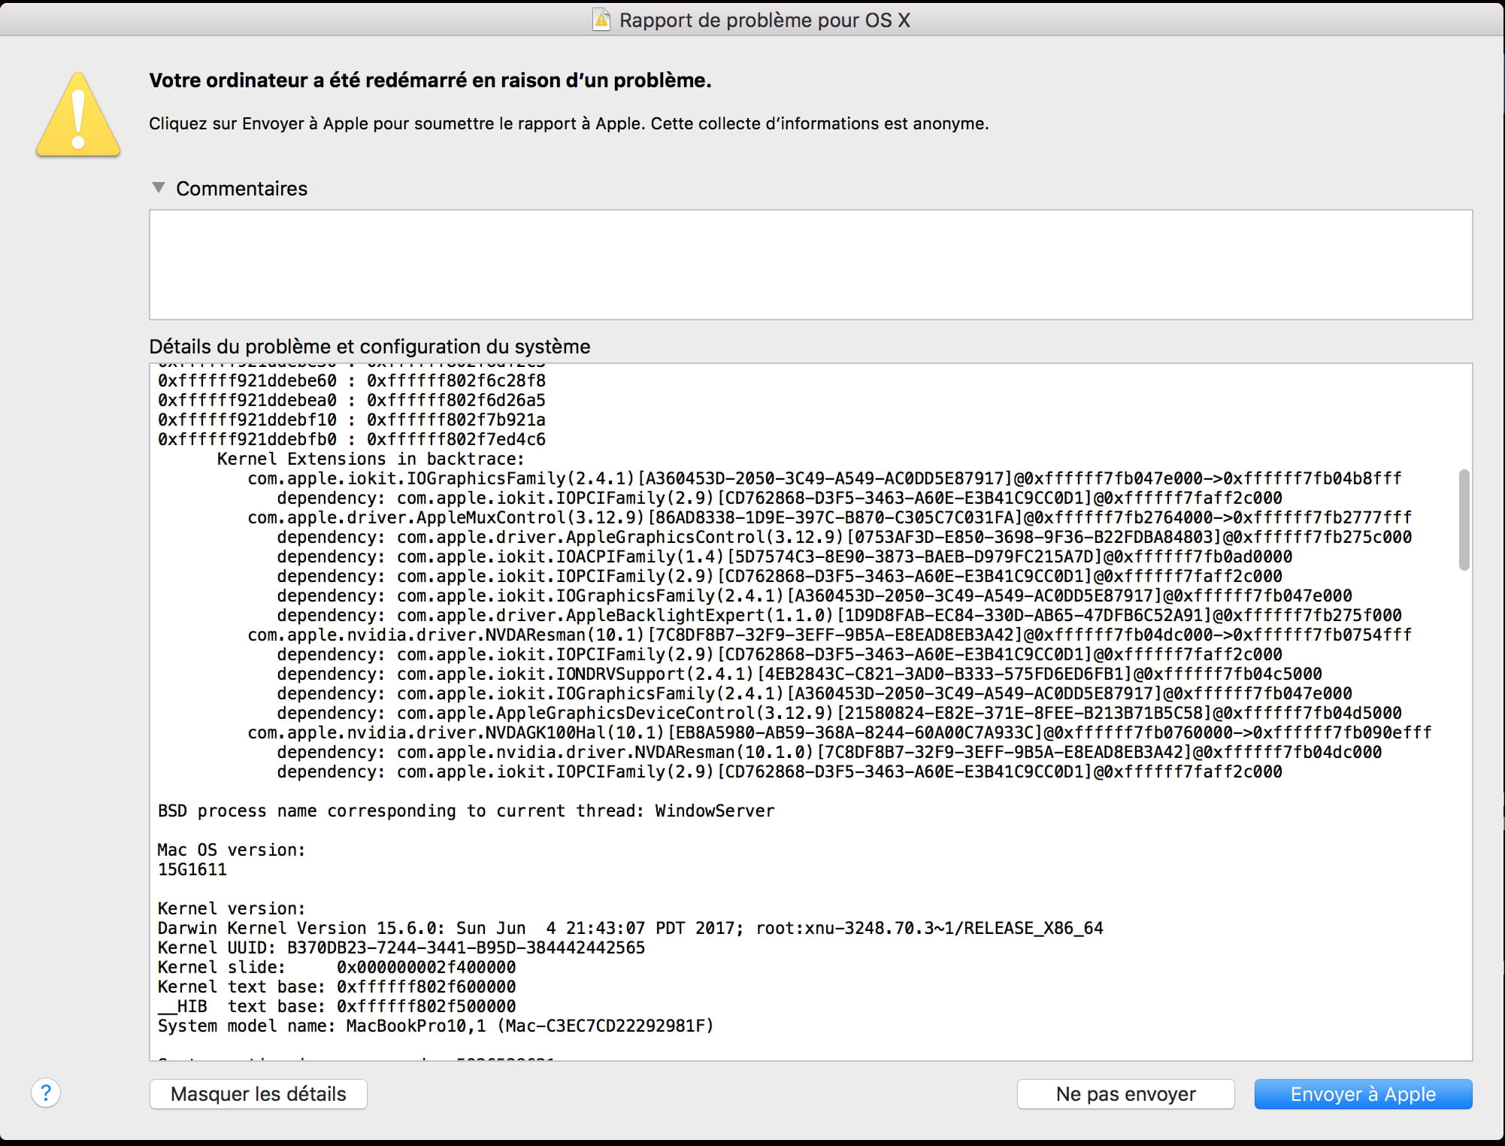Click the details pane vertical scrollbar thumb
This screenshot has height=1146, width=1505.
(1464, 520)
